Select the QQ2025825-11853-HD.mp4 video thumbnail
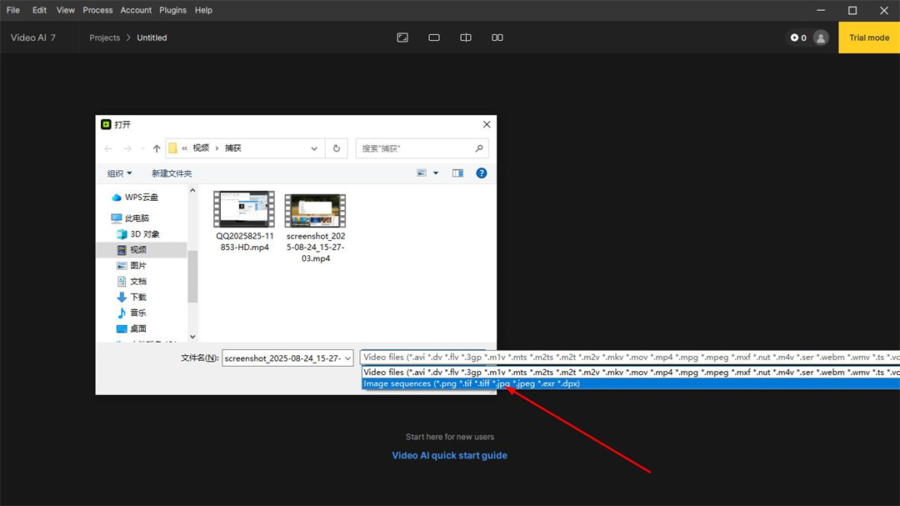This screenshot has height=506, width=900. [x=243, y=210]
